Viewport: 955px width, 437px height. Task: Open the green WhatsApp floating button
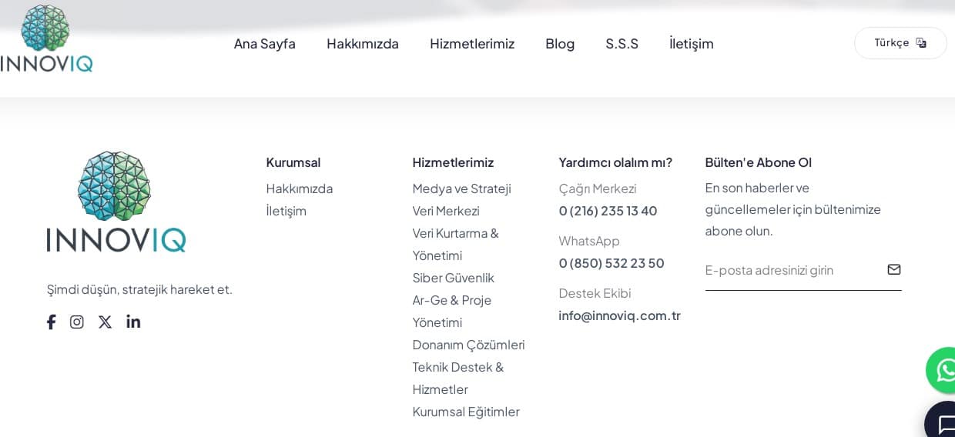point(943,371)
